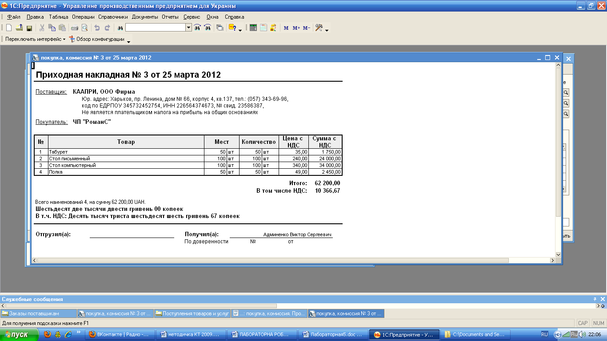
Task: Click the RU language indicator in tray
Action: 544,334
